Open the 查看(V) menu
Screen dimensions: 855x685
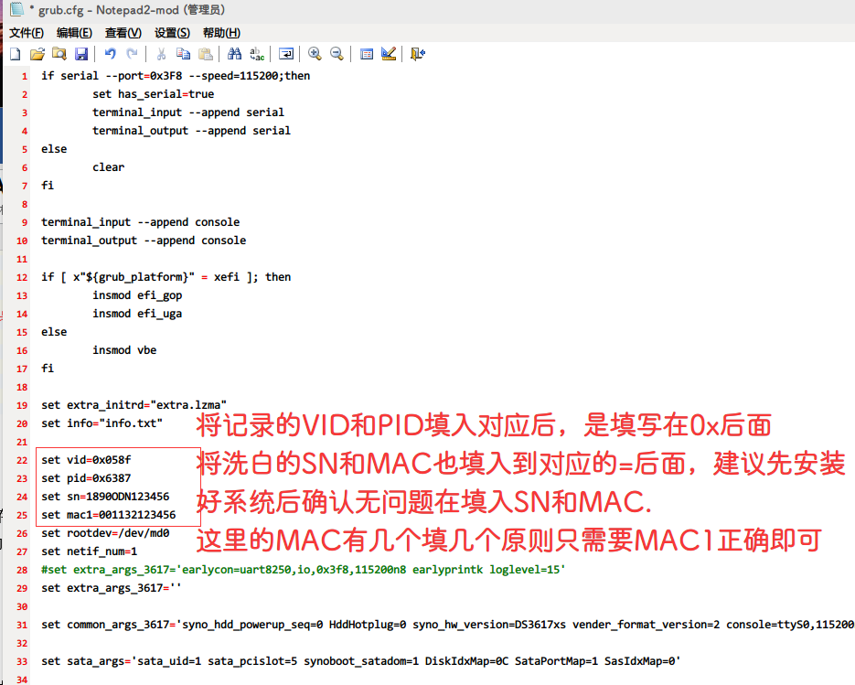pyautogui.click(x=123, y=33)
